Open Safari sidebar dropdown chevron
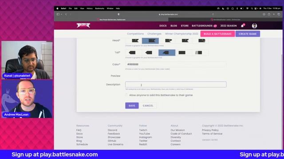The height and width of the screenshot is (159, 284). click(x=62, y=14)
